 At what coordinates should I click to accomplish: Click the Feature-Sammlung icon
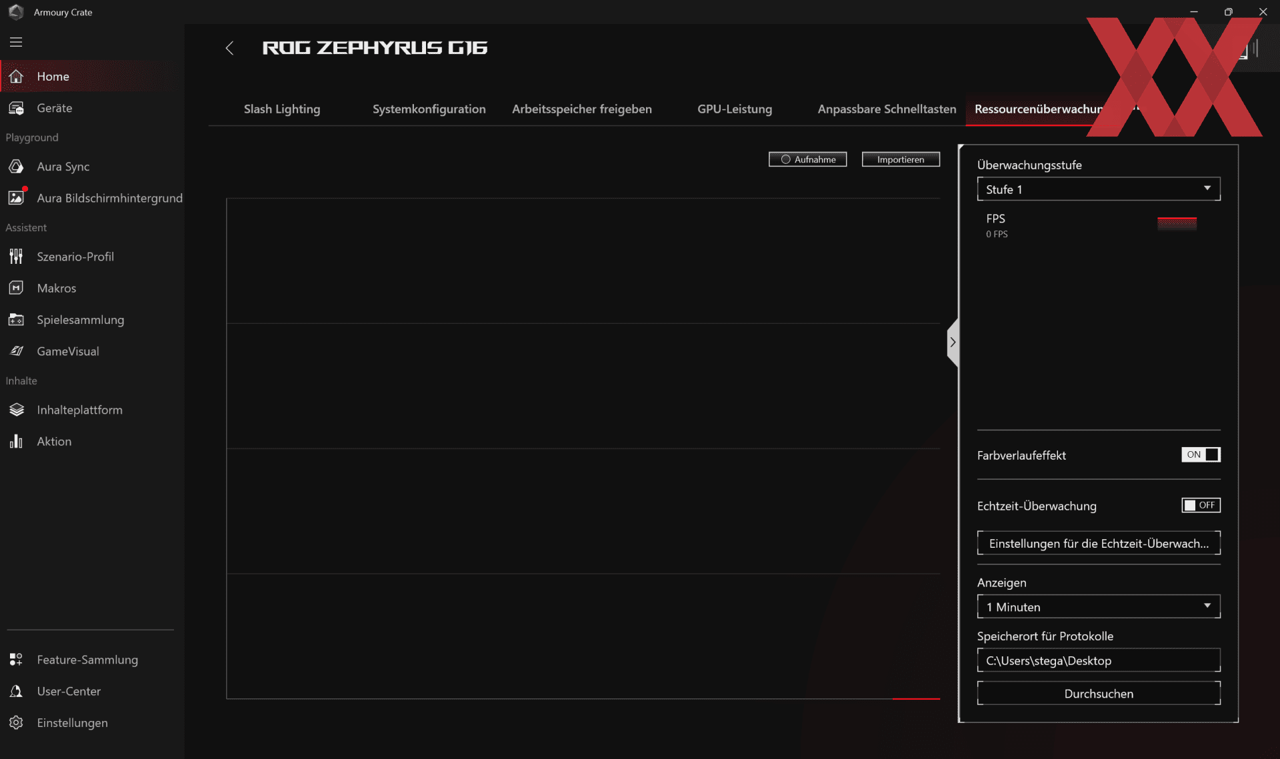click(16, 660)
